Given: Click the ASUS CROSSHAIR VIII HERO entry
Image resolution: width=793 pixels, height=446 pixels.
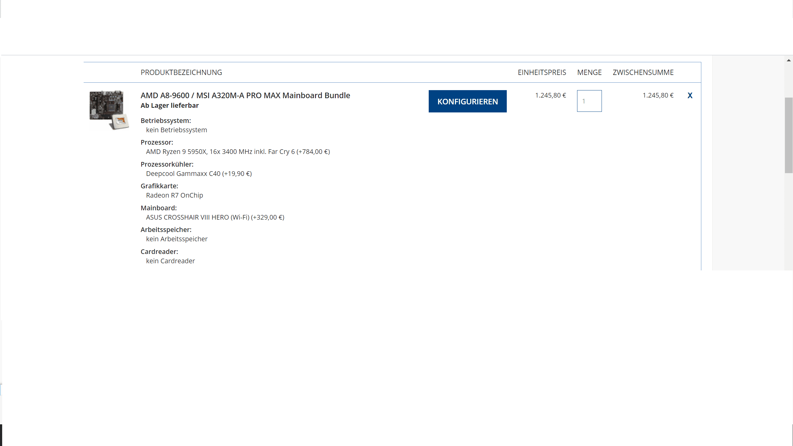Looking at the screenshot, I should point(215,217).
